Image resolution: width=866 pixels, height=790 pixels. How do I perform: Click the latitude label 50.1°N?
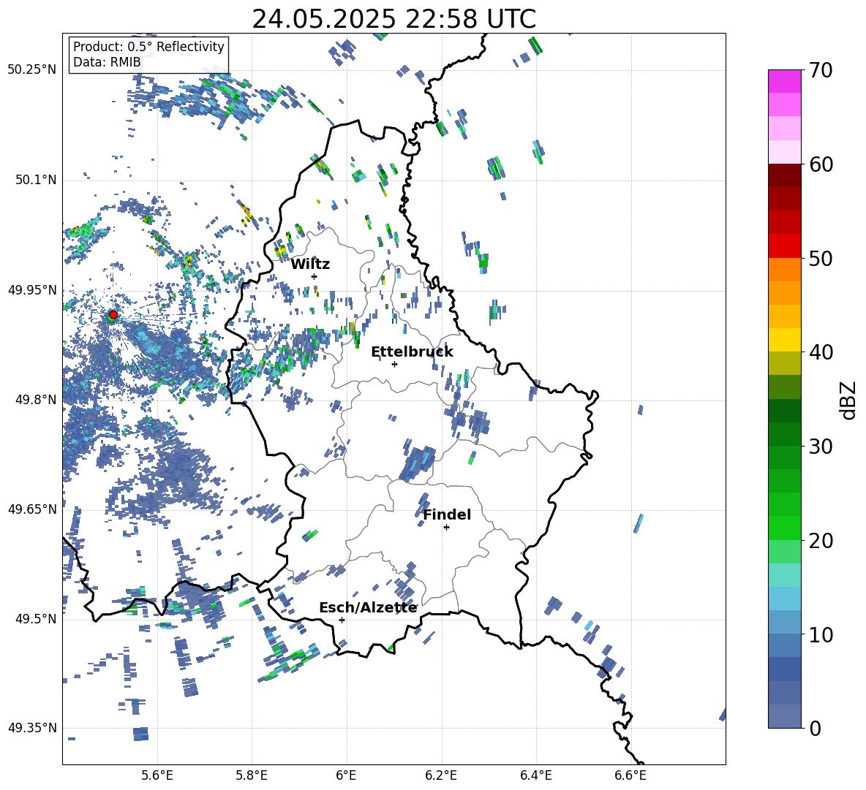coord(35,181)
